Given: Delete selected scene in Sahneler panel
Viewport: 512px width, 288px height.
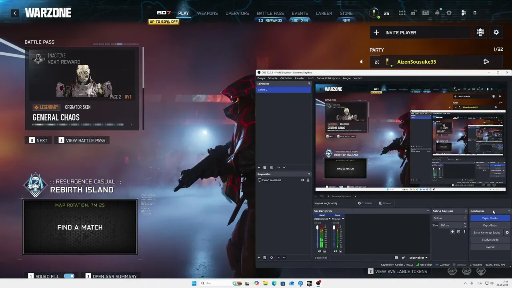Looking at the screenshot, I should pyautogui.click(x=264, y=167).
